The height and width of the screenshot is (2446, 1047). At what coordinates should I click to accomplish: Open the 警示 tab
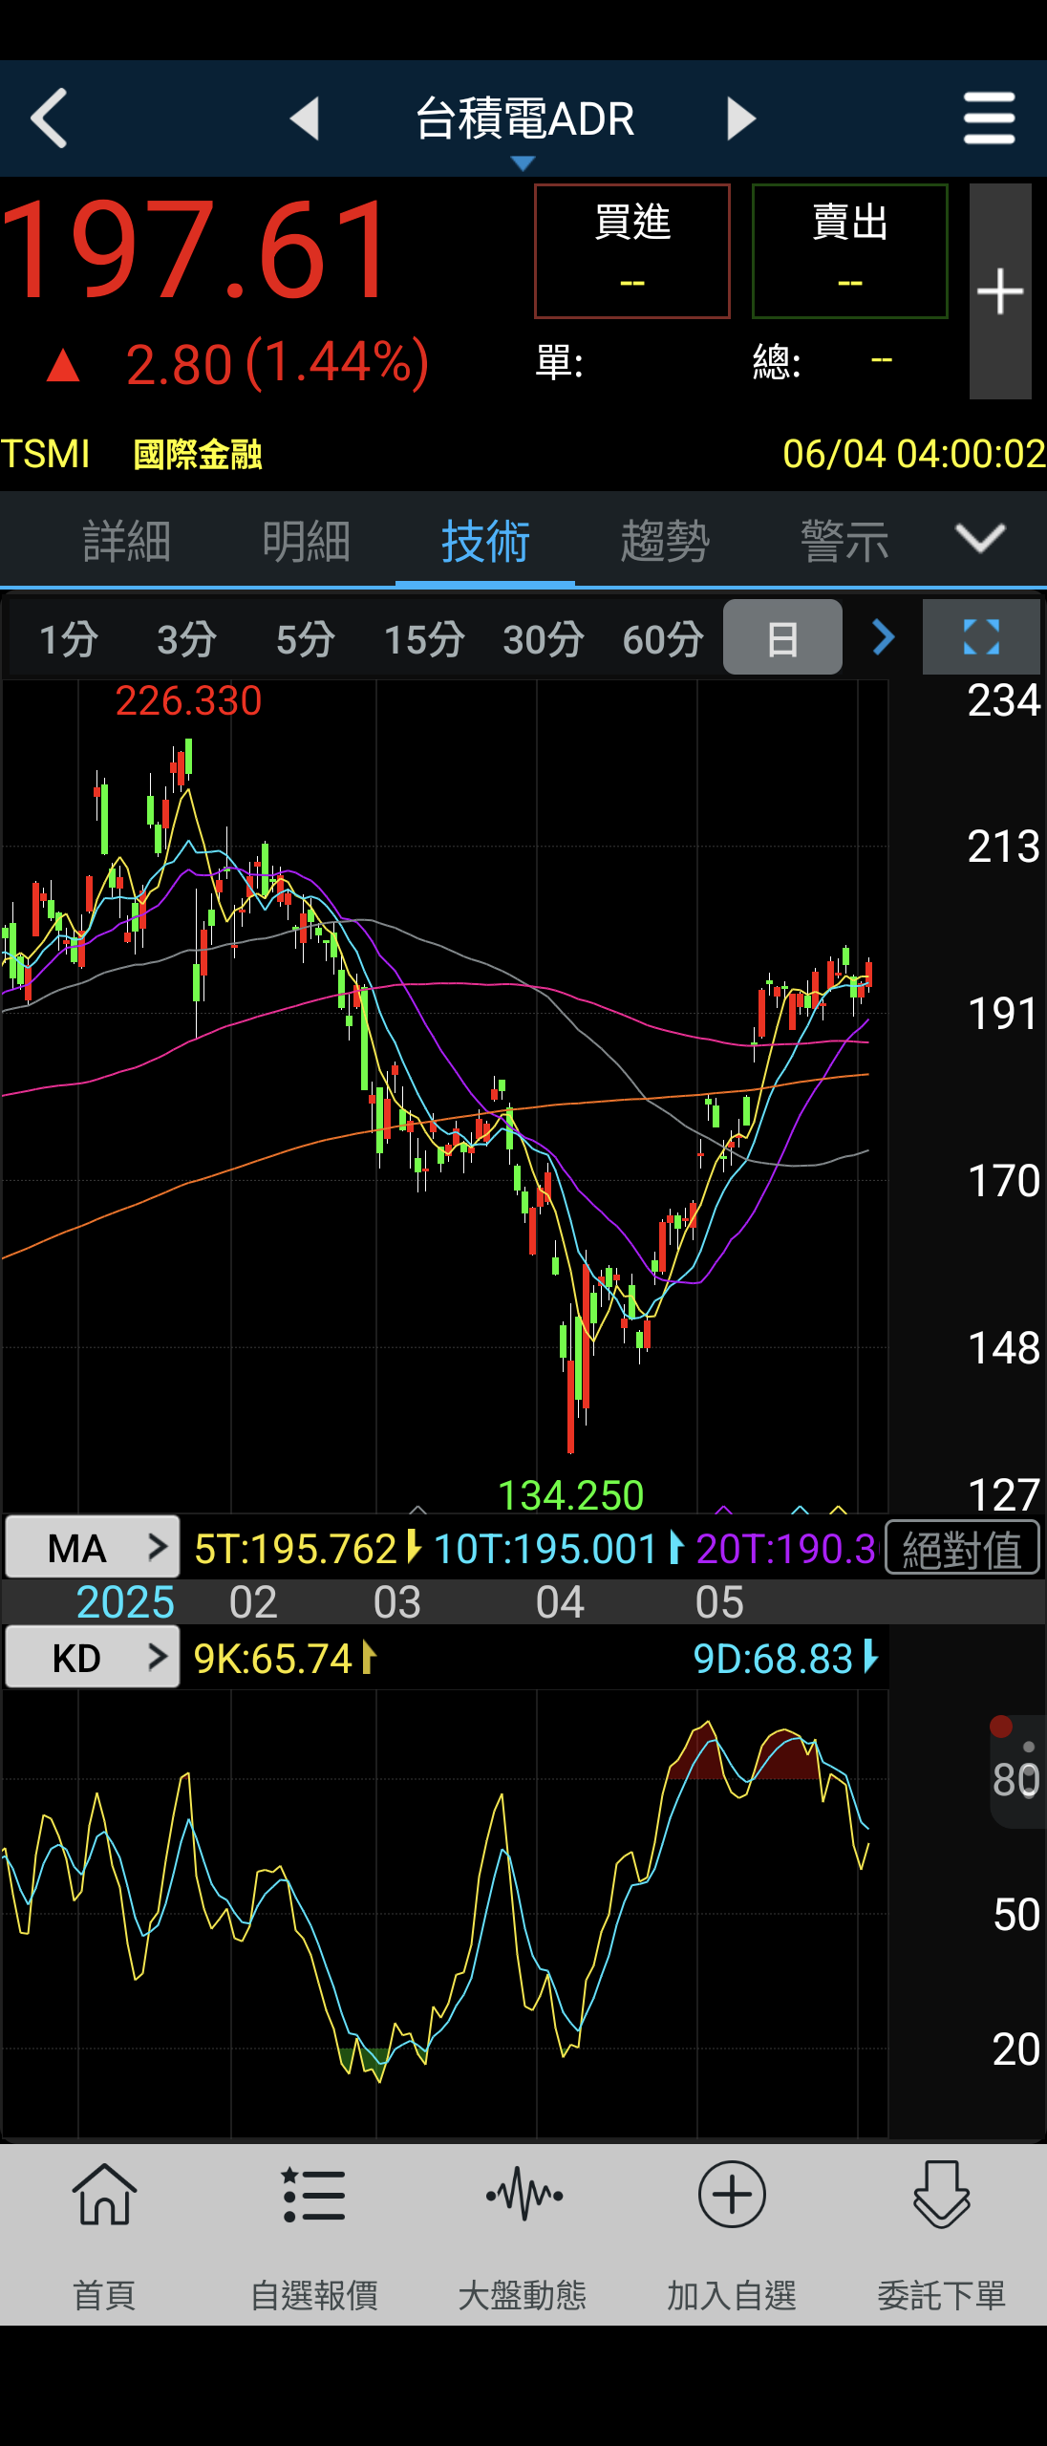pyautogui.click(x=844, y=541)
